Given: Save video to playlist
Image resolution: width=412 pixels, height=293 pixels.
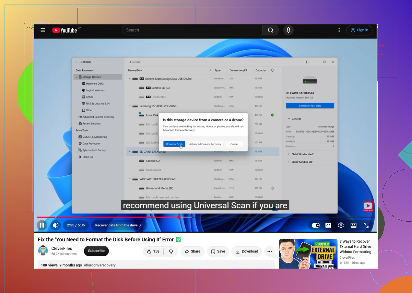Looking at the screenshot, I should tap(218, 251).
